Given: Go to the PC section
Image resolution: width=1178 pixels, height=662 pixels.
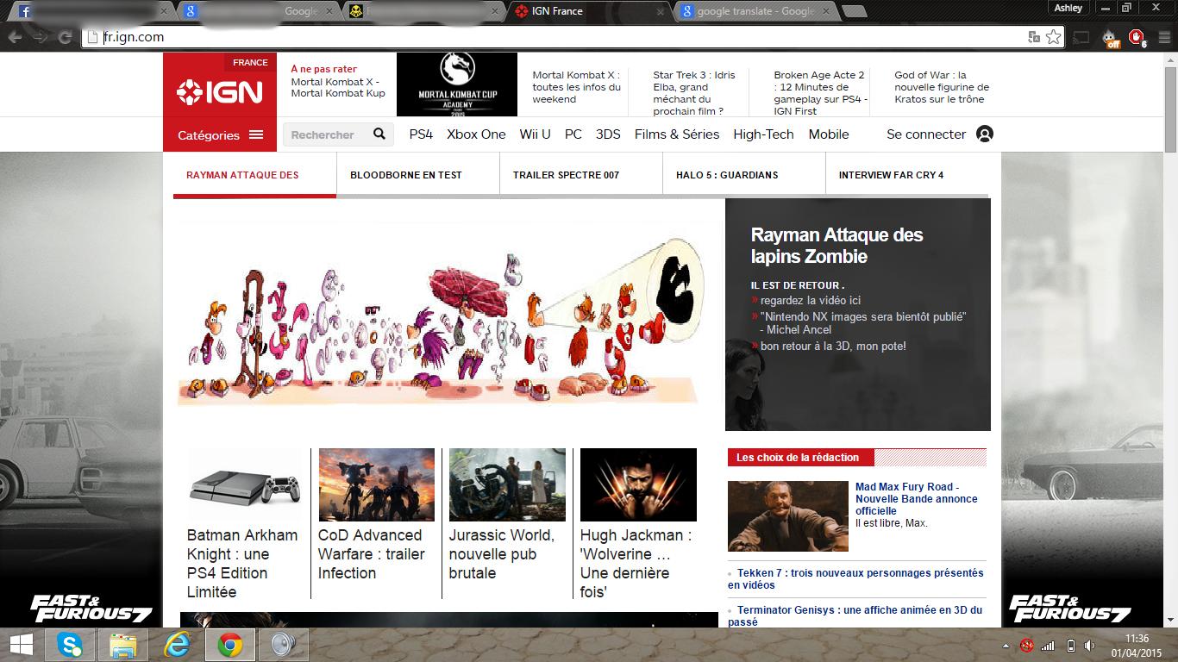Looking at the screenshot, I should coord(573,134).
